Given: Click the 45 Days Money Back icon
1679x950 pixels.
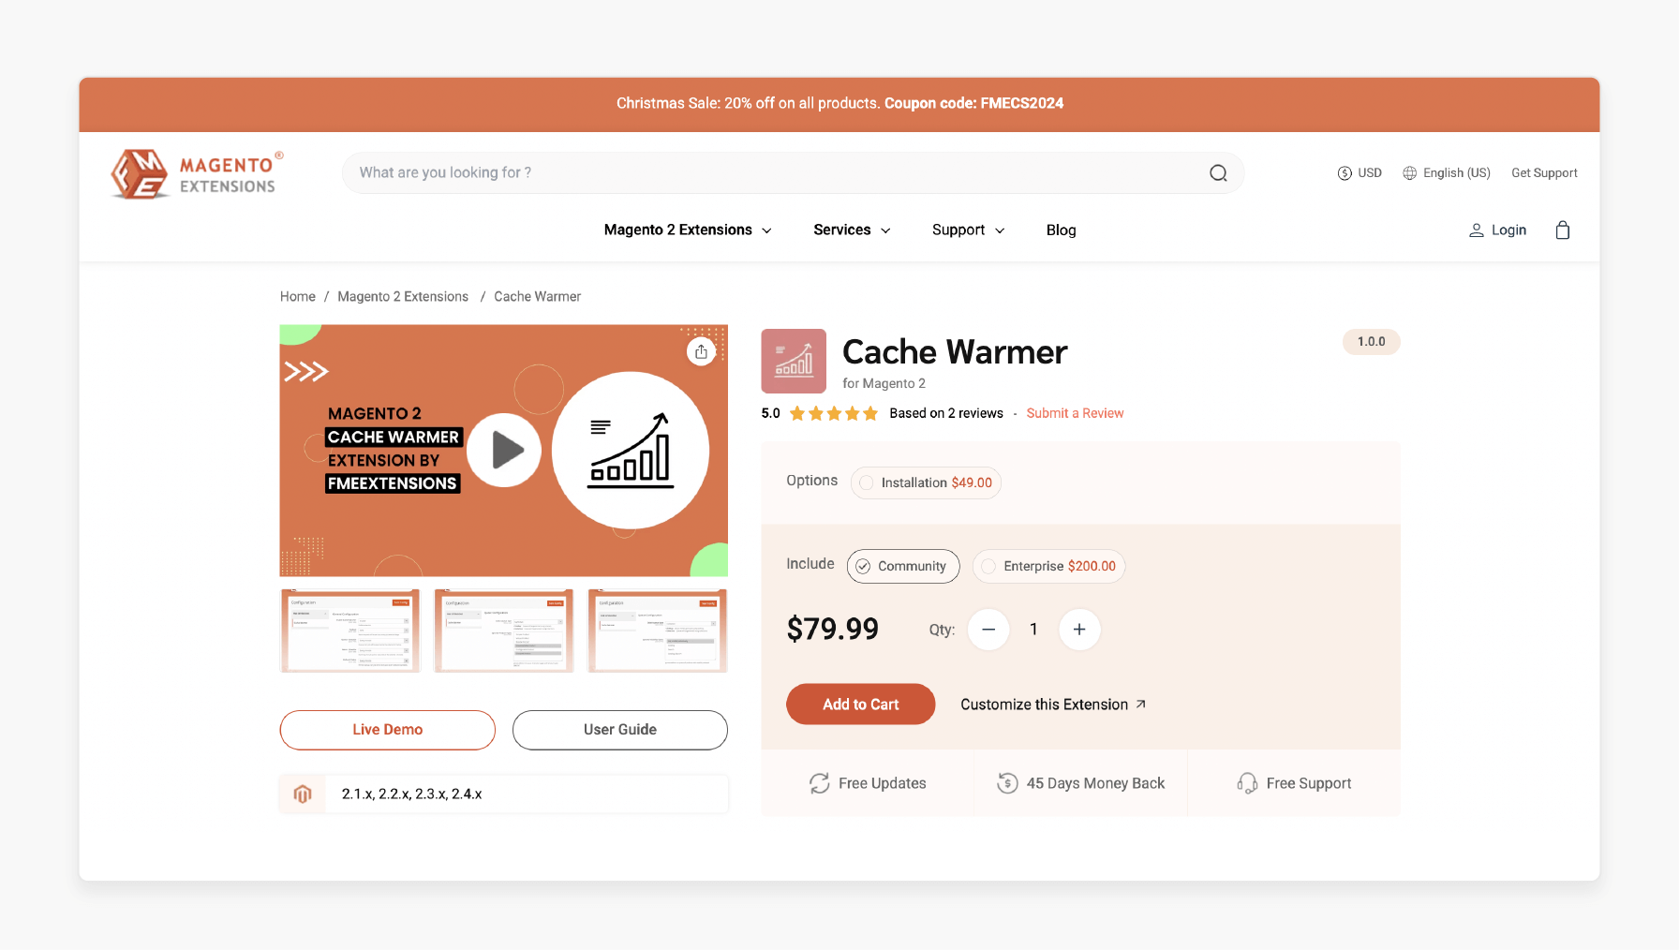Looking at the screenshot, I should 1007,783.
